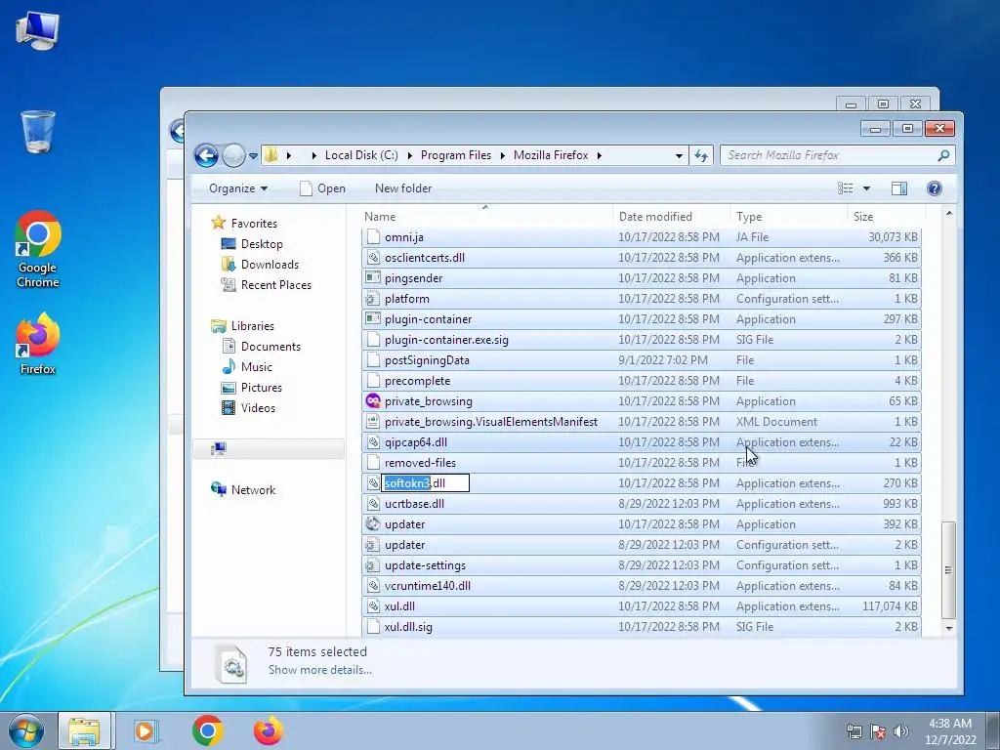This screenshot has height=750, width=1000.
Task: Open the Organize menu
Action: coord(238,188)
